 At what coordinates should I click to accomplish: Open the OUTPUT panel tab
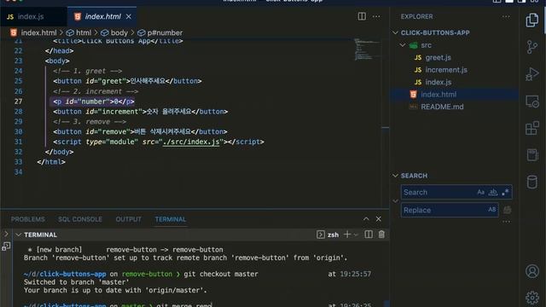(129, 219)
